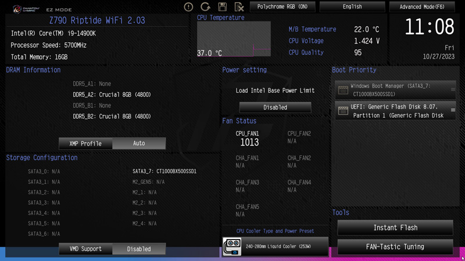Viewport: 465px width, 261px height.
Task: Click CHA_FAN2 N/A status
Action: pyautogui.click(x=299, y=162)
